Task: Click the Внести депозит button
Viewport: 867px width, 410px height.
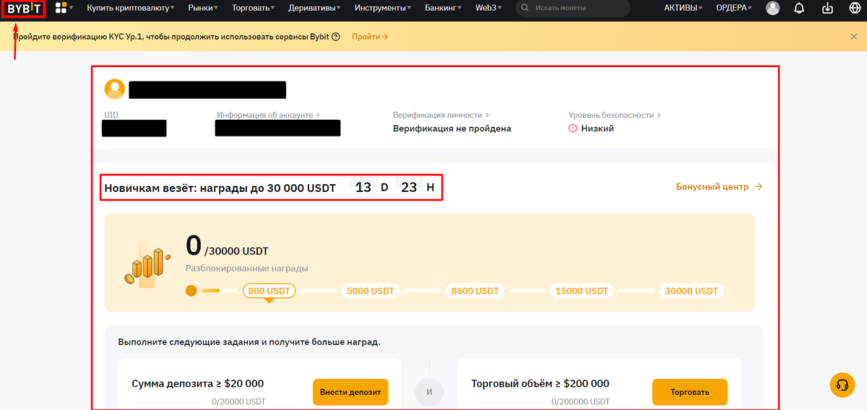Action: point(350,392)
